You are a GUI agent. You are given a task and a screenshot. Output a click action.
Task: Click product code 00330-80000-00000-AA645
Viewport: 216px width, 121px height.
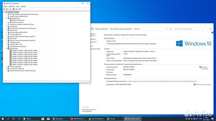tap(123, 85)
